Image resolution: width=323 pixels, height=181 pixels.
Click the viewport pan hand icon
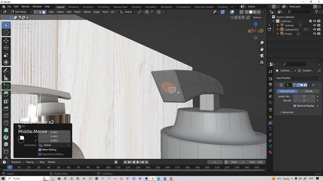coord(261,49)
